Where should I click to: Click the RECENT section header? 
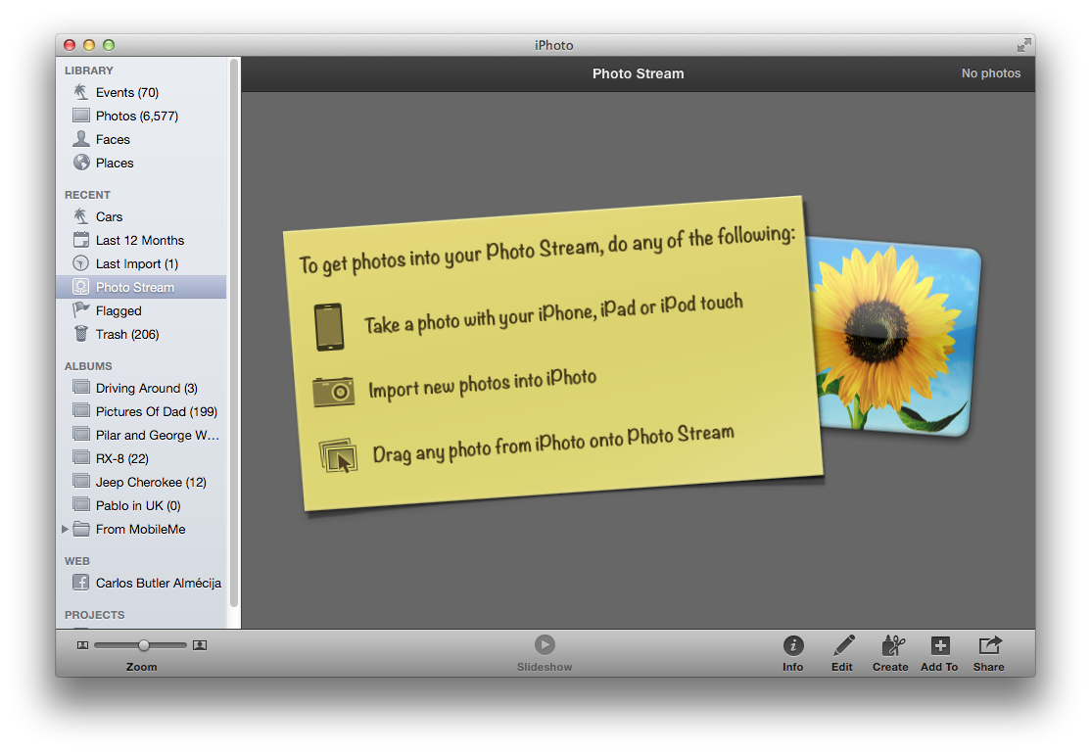pos(88,195)
